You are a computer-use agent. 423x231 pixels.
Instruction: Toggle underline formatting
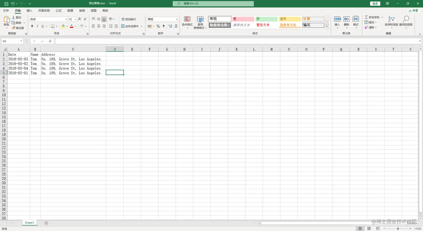point(43,26)
